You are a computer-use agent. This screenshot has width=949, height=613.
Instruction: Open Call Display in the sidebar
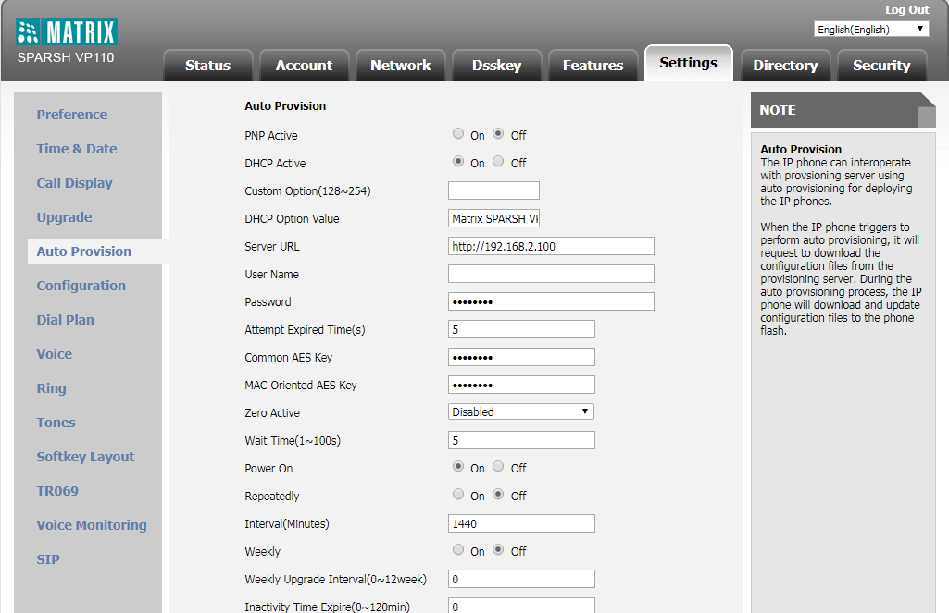pos(74,183)
